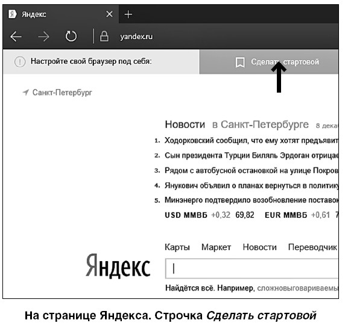The width and height of the screenshot is (345, 323).
Task: Close the Яндекс tab
Action: click(109, 14)
